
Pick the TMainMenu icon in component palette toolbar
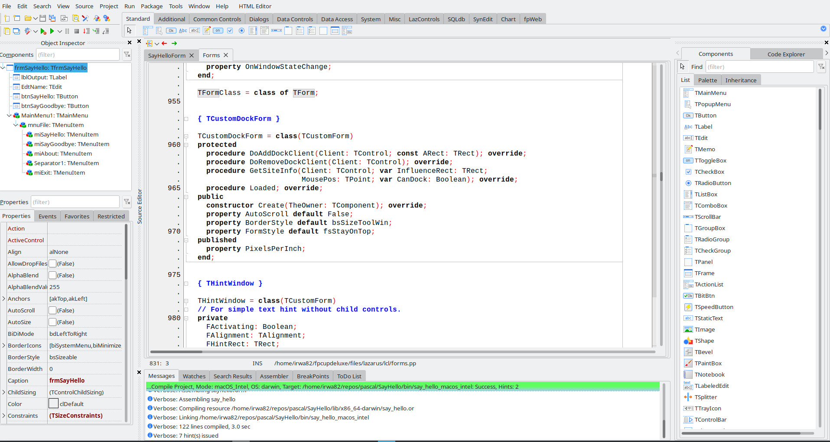coord(147,30)
